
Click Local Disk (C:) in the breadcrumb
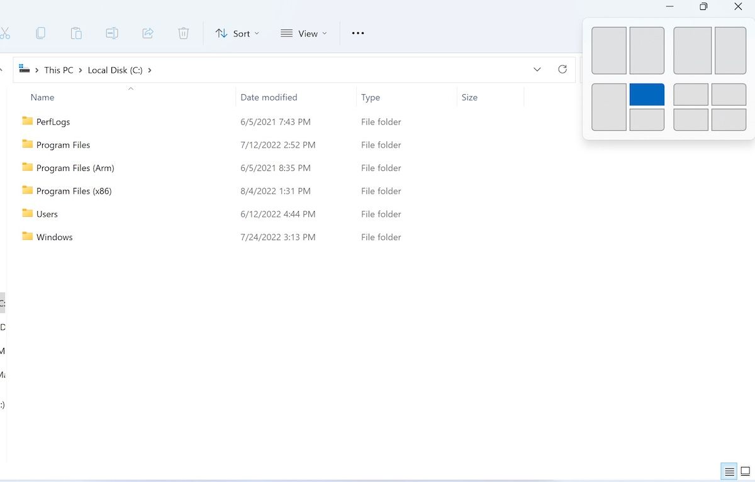click(x=115, y=70)
